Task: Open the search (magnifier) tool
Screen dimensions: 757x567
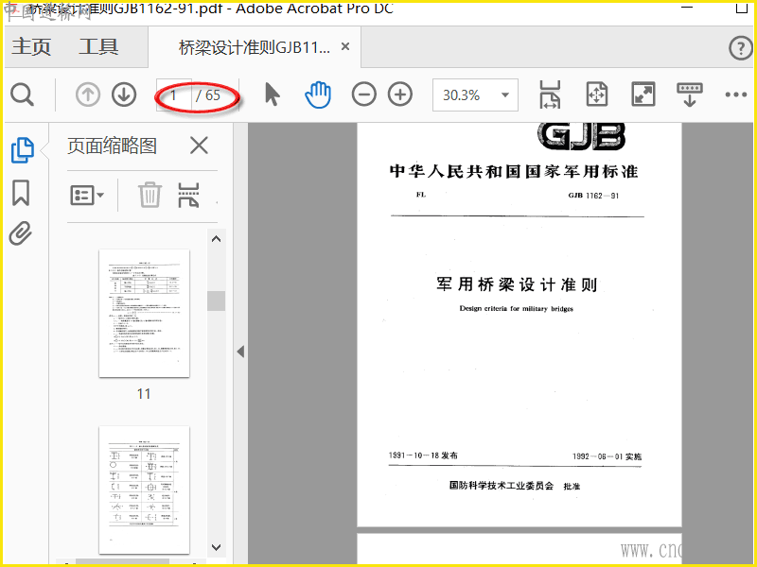Action: [x=22, y=94]
